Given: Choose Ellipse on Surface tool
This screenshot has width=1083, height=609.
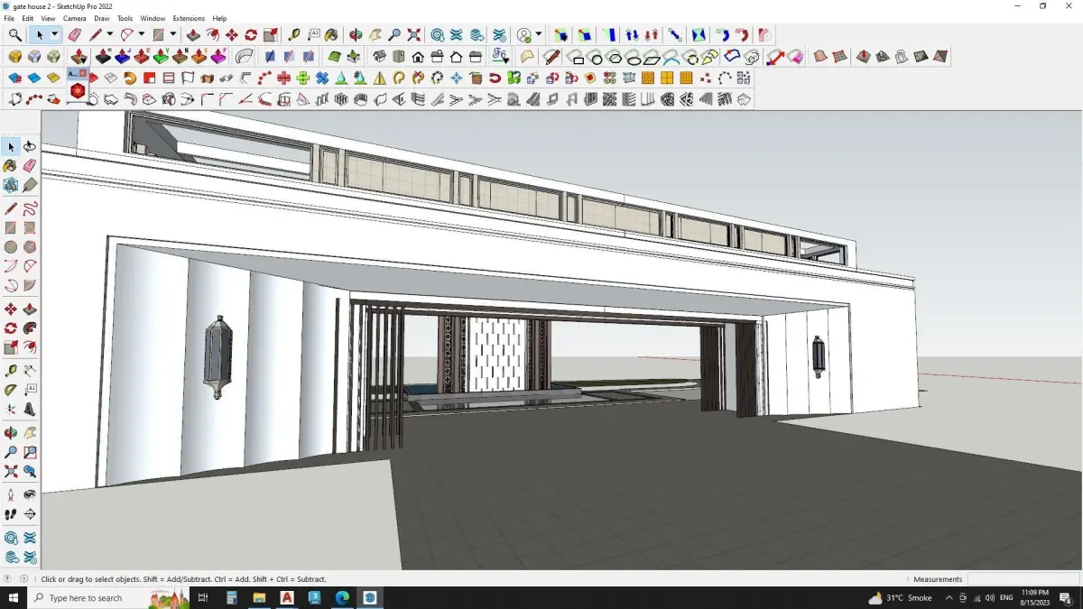Looking at the screenshot, I should (x=634, y=56).
